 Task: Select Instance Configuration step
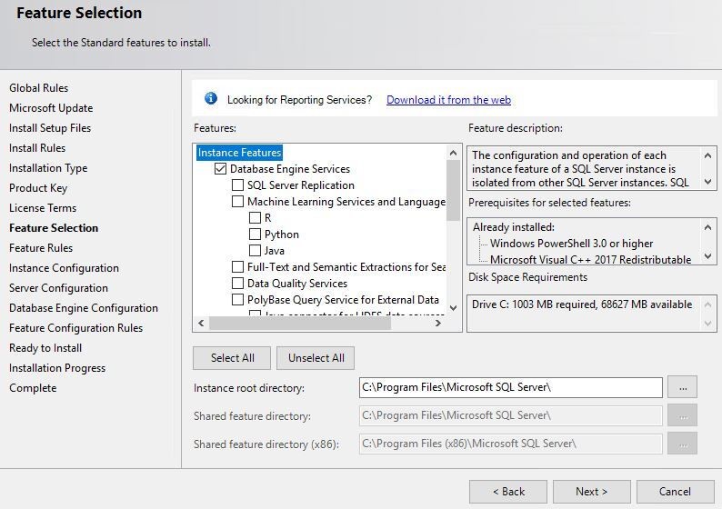pos(64,268)
